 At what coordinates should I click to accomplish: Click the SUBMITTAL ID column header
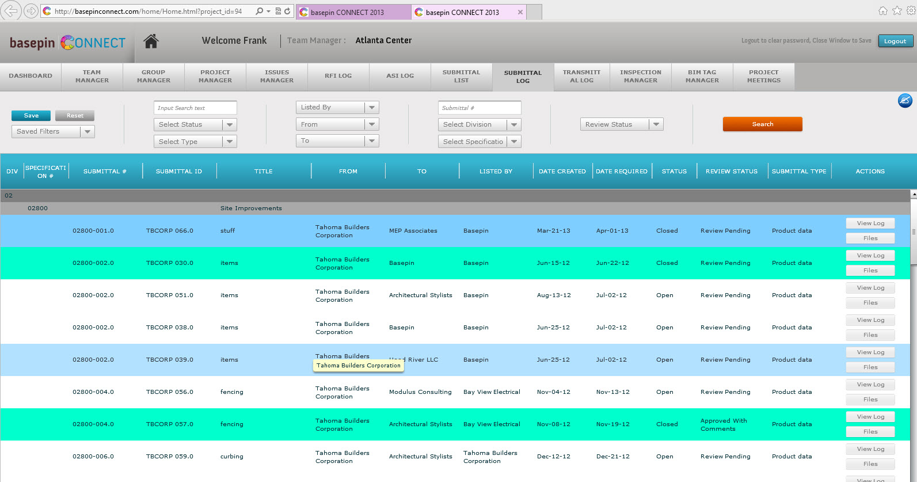coord(179,172)
